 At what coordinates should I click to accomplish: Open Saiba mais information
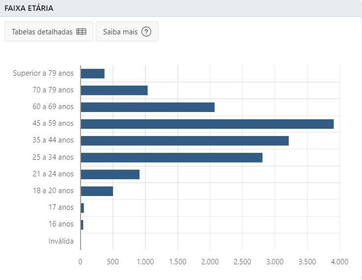coord(127,31)
